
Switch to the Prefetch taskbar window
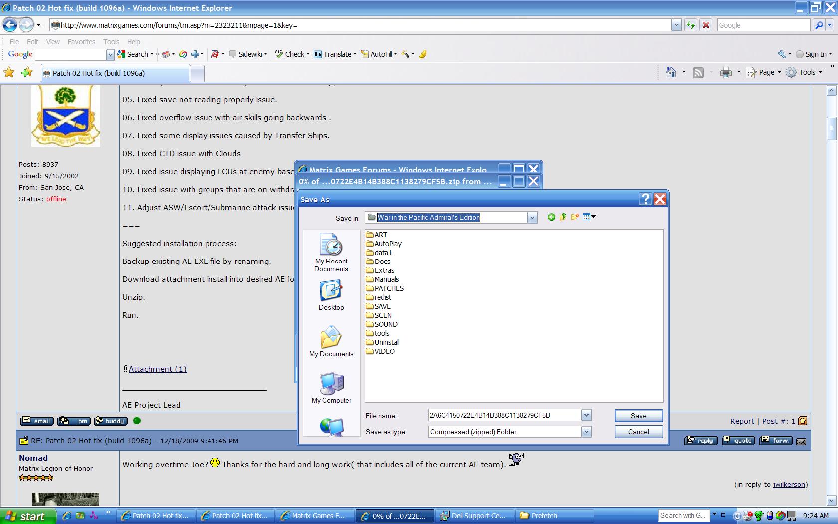pos(554,516)
